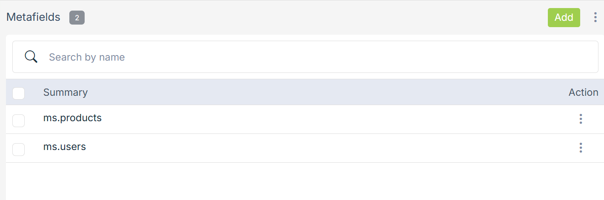Viewport: 604px width, 200px height.
Task: Click the Action column header
Action: 583,92
